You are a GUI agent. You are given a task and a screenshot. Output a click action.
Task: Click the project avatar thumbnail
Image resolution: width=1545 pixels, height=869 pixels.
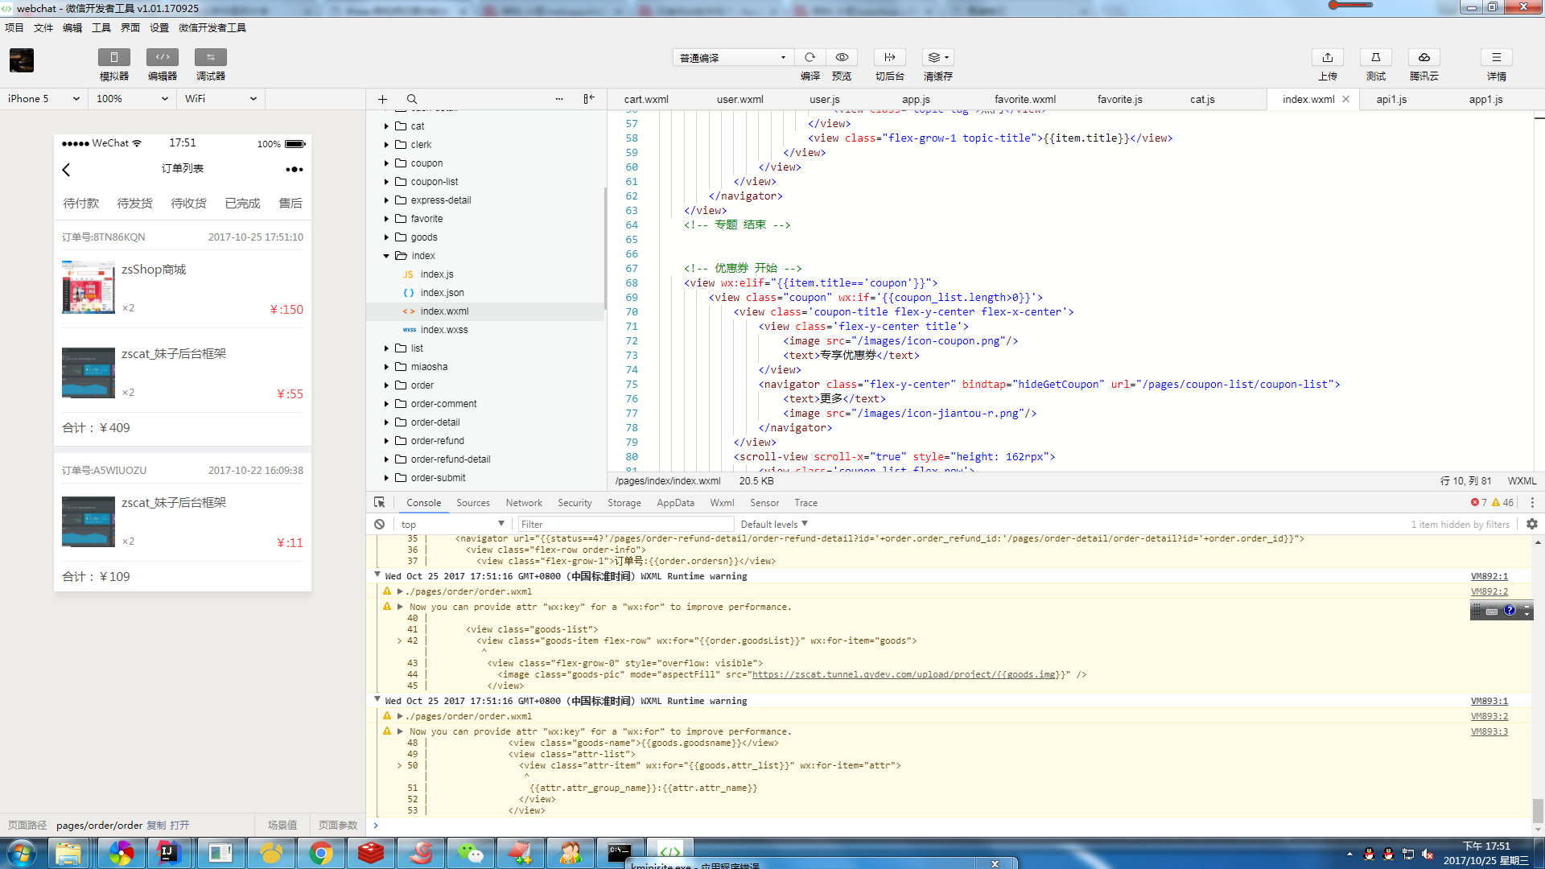[x=22, y=60]
